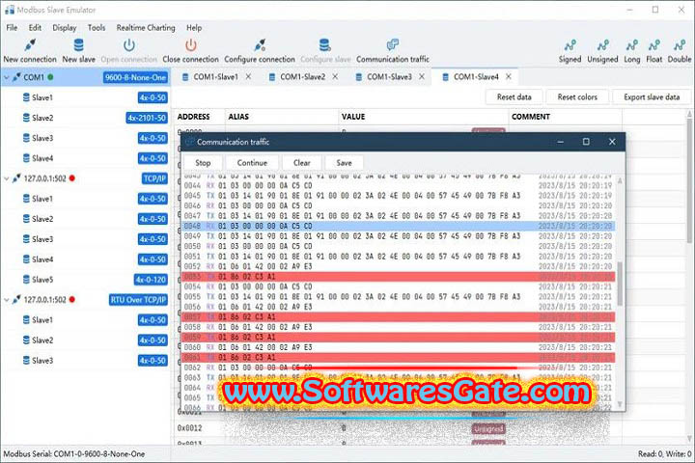695x463 pixels.
Task: Open the Display menu
Action: click(65, 27)
